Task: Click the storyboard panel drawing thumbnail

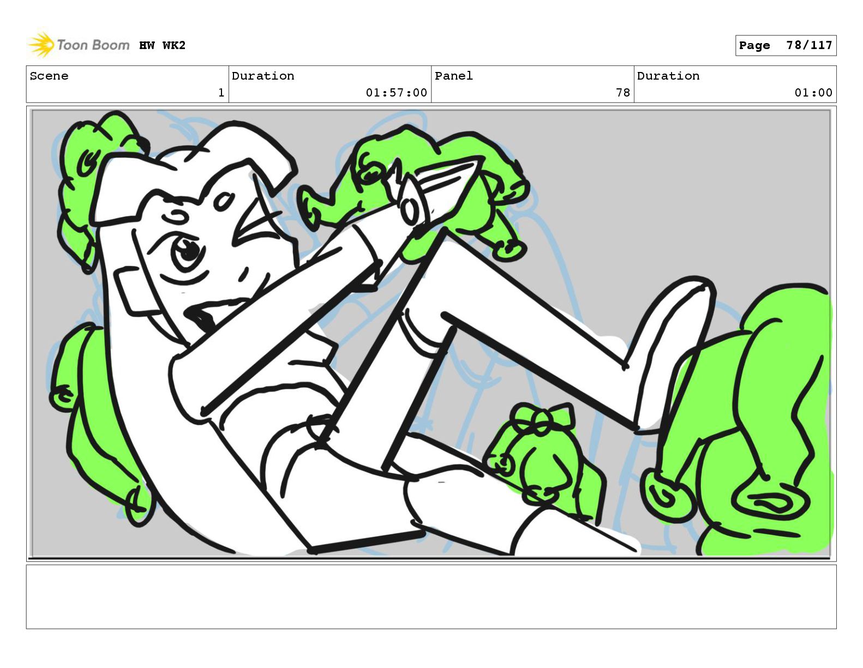Action: pos(431,334)
